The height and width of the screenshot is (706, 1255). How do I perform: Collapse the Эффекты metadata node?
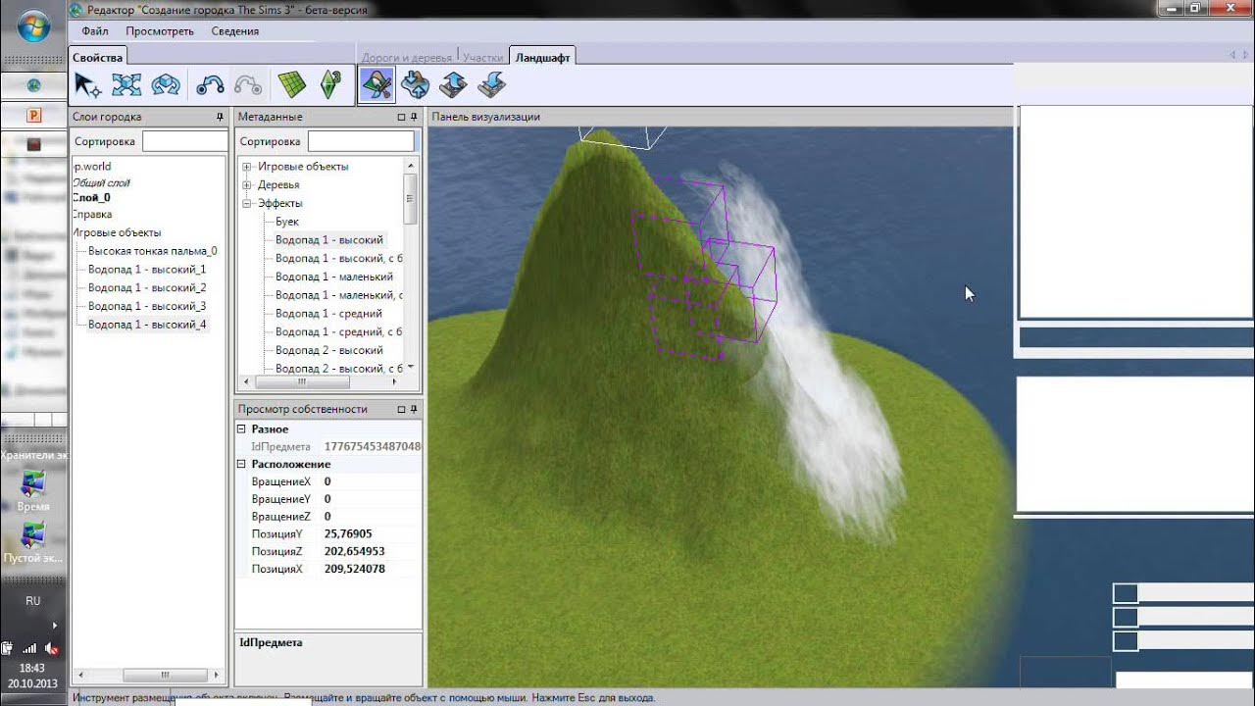click(x=247, y=203)
